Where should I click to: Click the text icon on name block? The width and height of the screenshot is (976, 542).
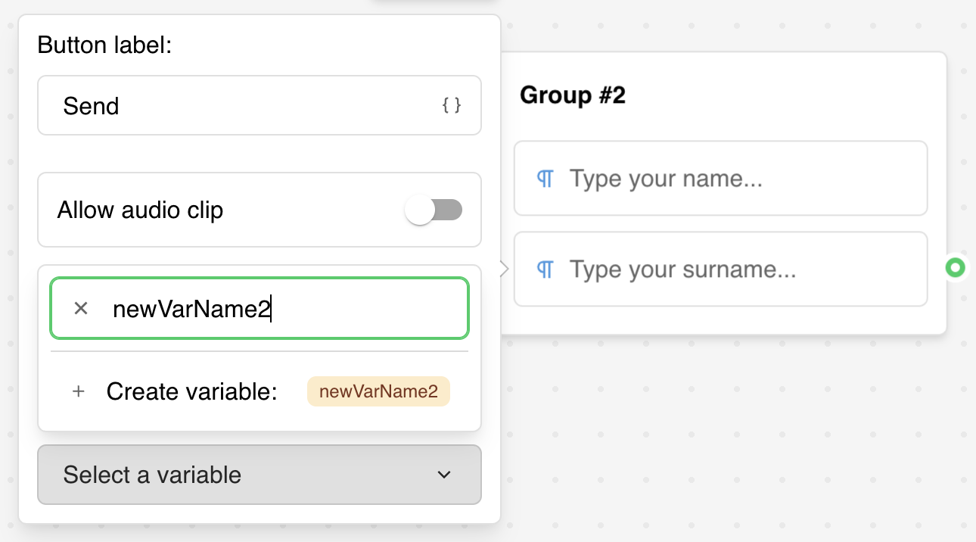545,179
